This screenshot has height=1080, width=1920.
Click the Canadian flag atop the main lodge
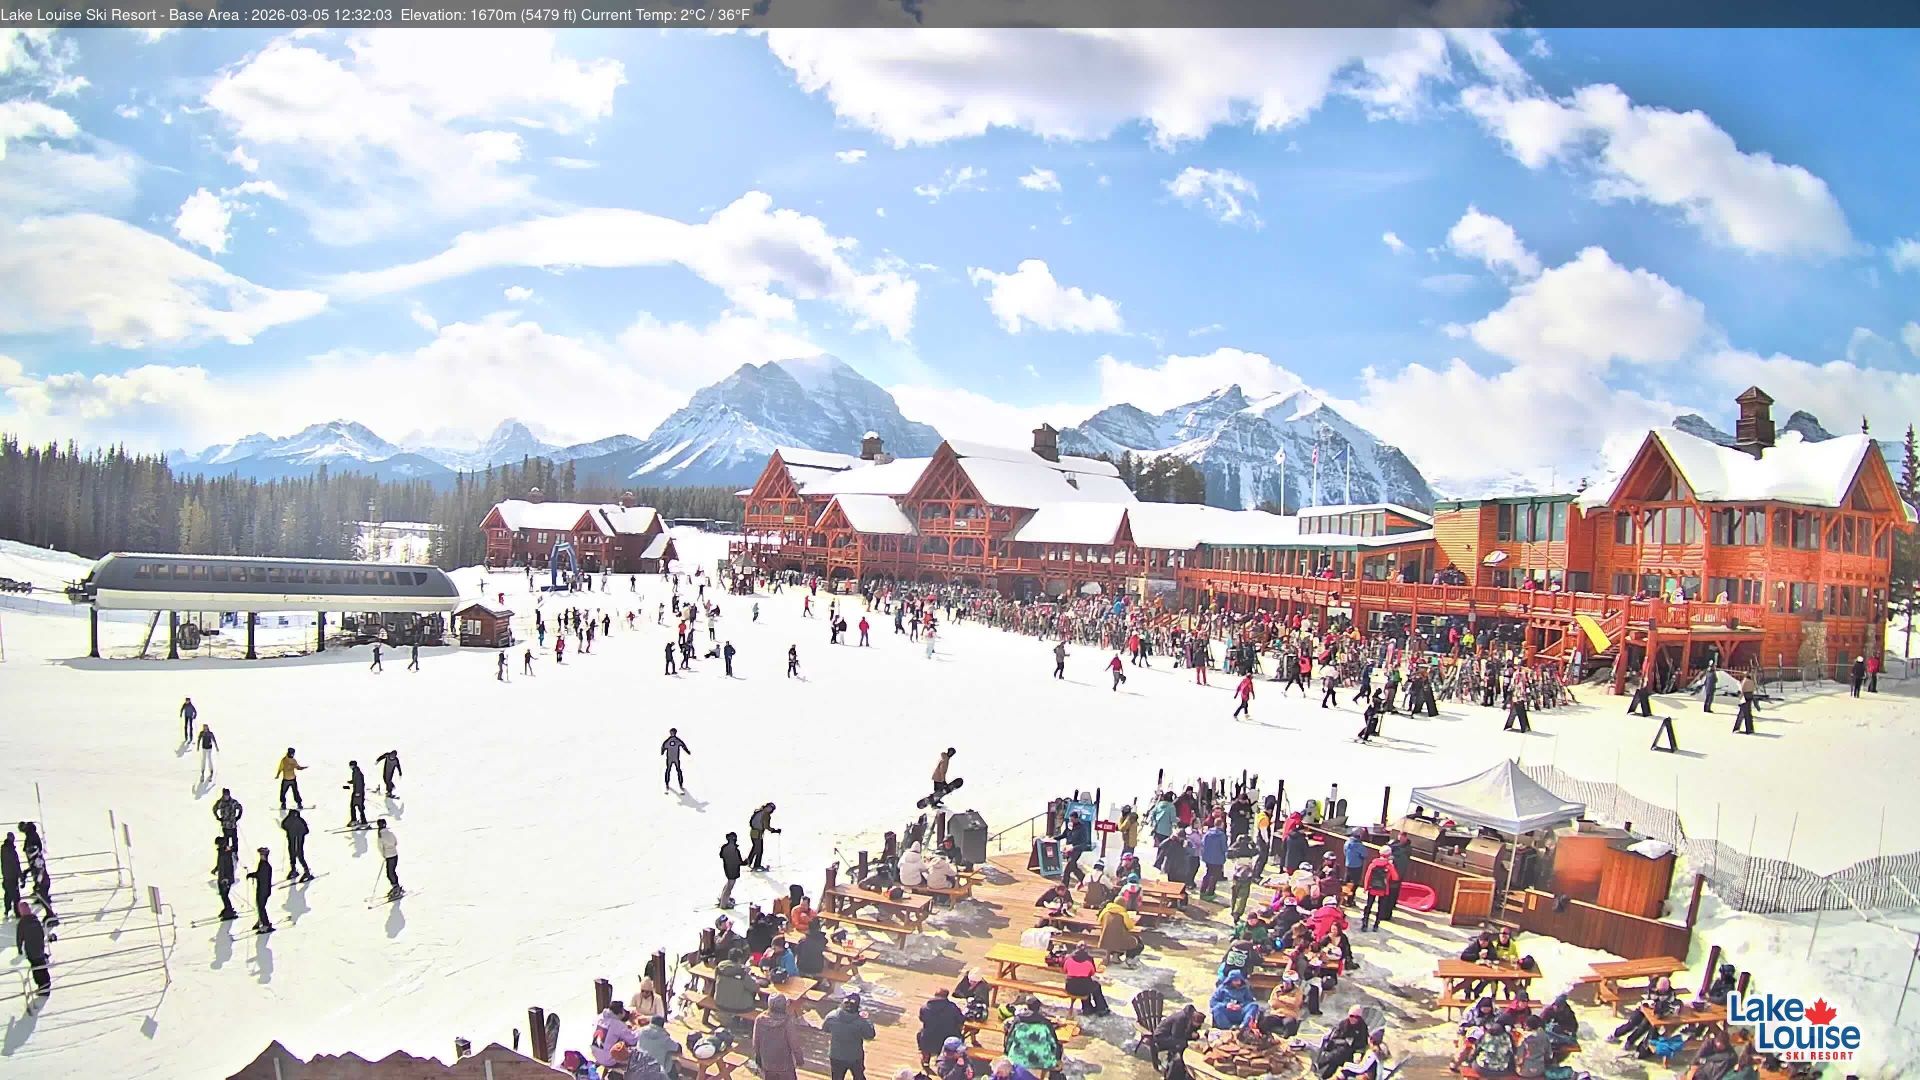click(1315, 455)
